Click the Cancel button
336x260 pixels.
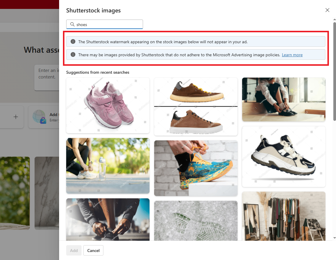pyautogui.click(x=93, y=250)
